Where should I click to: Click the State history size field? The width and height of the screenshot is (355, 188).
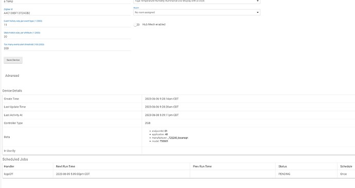tap(67, 37)
